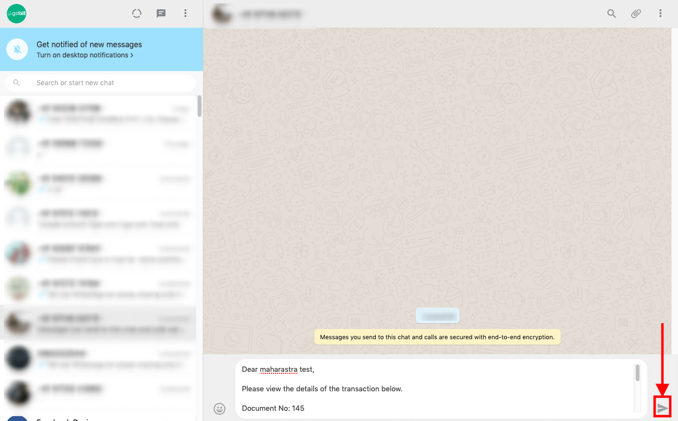Viewport: 678px width, 421px height.
Task: Click the Document No: 145 line
Action: coord(273,408)
